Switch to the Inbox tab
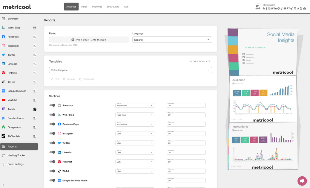Image resolution: width=310 pixels, height=188 pixels. point(84,7)
